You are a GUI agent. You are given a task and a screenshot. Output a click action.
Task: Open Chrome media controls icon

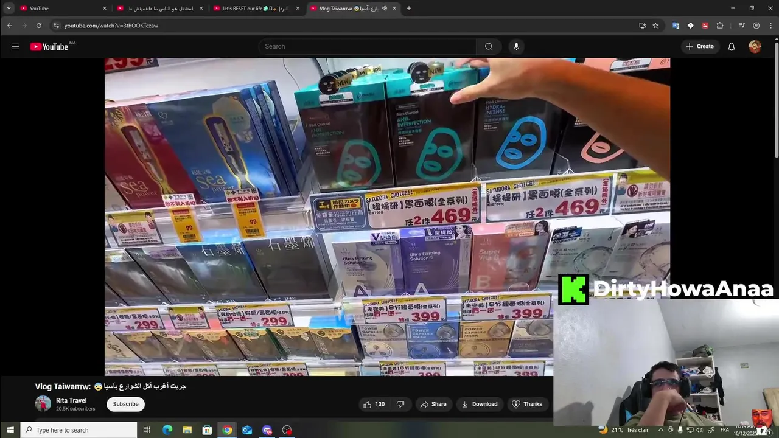[741, 26]
